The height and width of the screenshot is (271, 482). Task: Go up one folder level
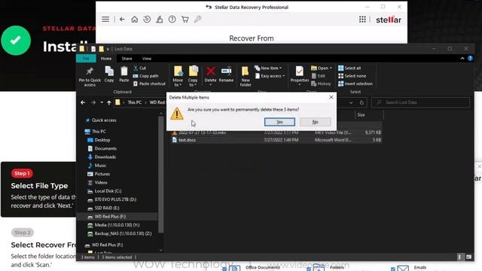(x=109, y=102)
